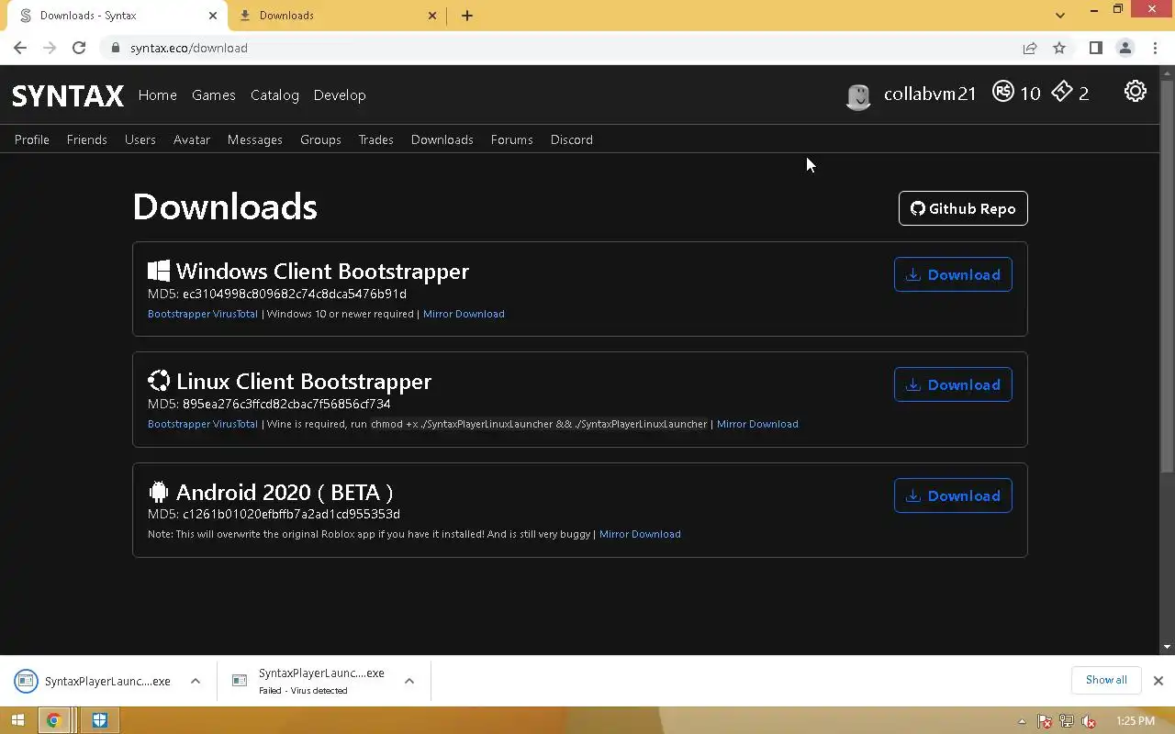
Task: Click the Linux MD5 hash text
Action: tap(286, 404)
